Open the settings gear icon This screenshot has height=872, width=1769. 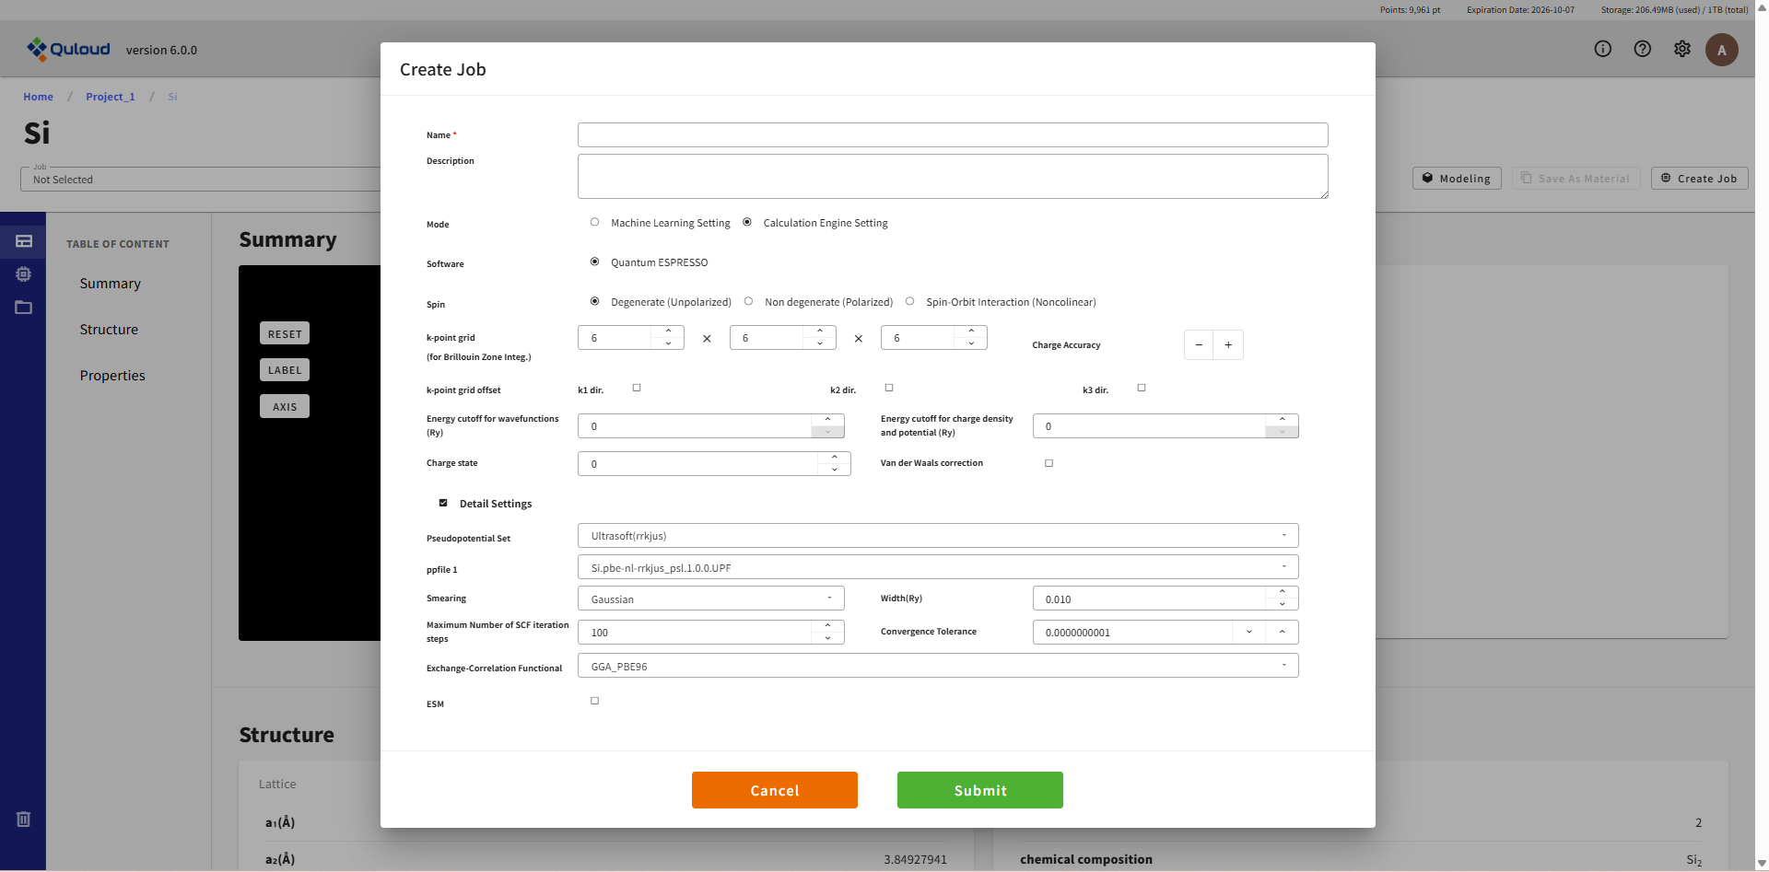[1682, 49]
